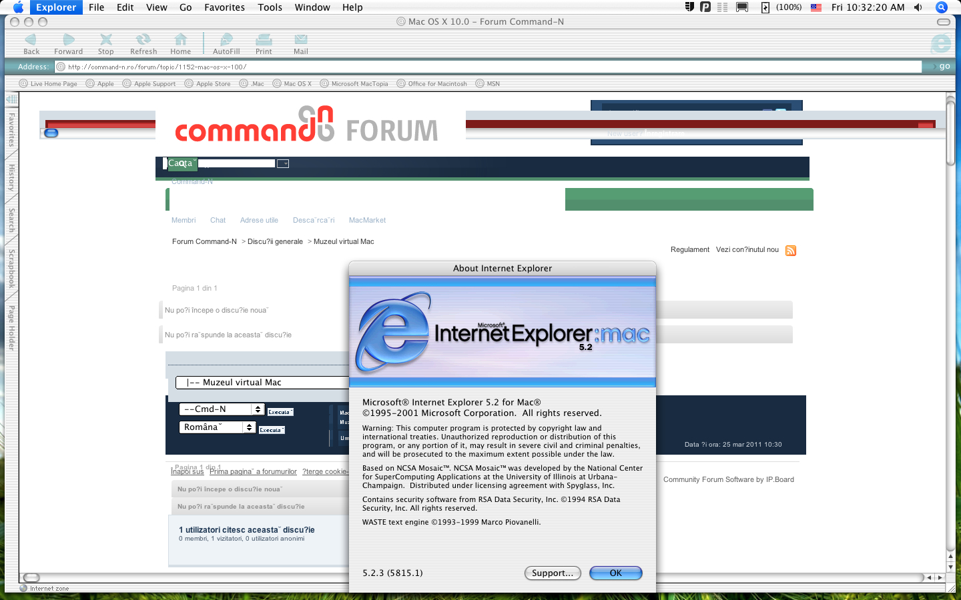
Task: Click the Internet Explorer e logo in toolbar
Action: click(941, 44)
